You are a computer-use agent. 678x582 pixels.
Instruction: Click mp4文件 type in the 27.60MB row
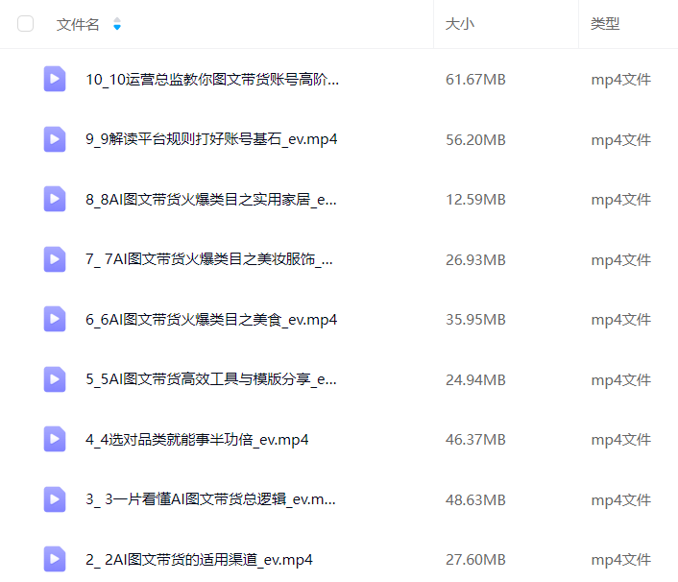(x=621, y=560)
